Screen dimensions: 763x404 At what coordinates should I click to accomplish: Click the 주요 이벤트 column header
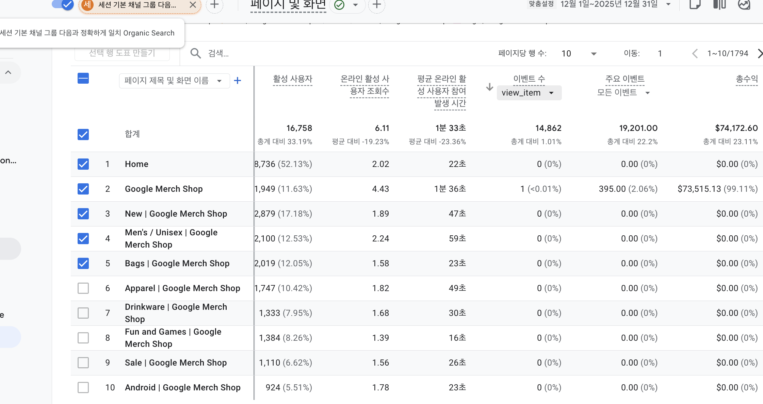coord(625,79)
